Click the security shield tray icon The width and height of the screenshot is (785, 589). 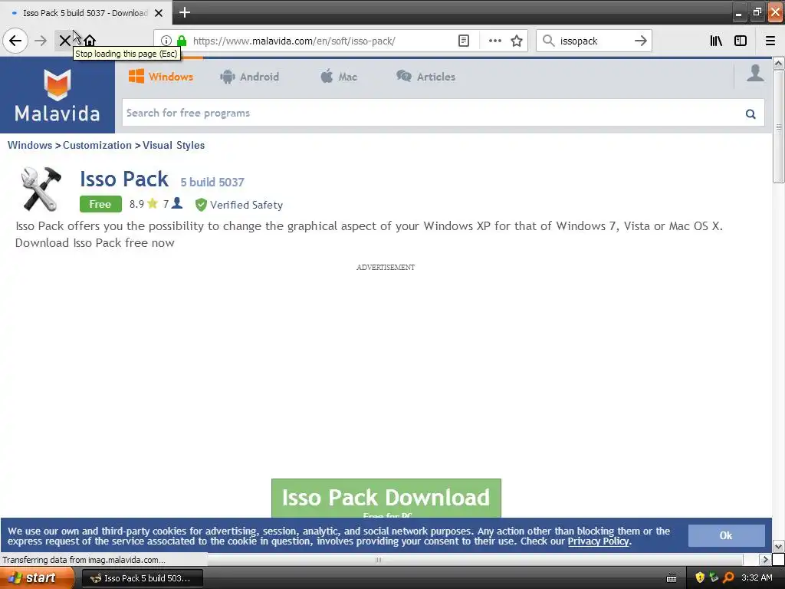pos(700,577)
